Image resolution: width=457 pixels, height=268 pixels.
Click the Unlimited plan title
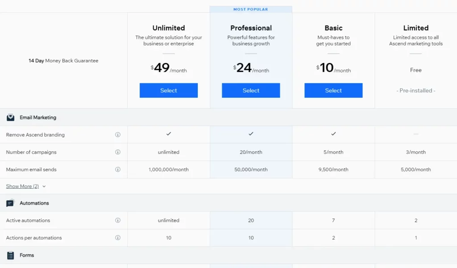169,28
